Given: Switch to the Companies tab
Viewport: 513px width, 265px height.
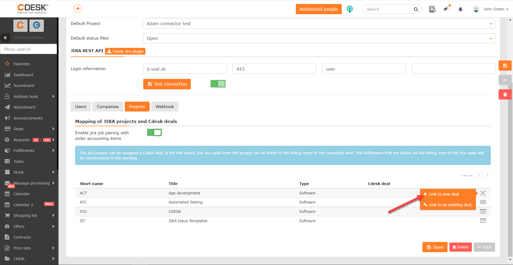Looking at the screenshot, I should click(x=108, y=107).
